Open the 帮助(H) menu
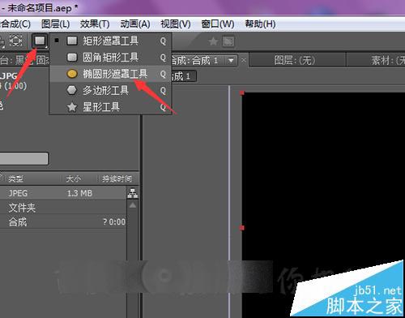The width and height of the screenshot is (405, 318). point(260,24)
